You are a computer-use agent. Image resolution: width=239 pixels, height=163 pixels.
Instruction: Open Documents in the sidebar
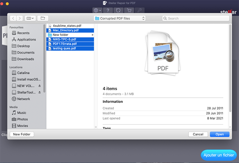(x=23, y=53)
